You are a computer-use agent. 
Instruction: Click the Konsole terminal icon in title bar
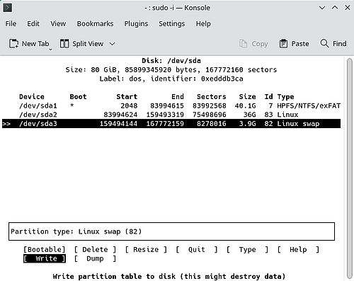tap(8, 8)
